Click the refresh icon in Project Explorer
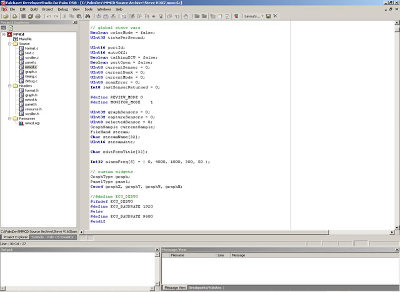400x292 pixels. [x=11, y=27]
